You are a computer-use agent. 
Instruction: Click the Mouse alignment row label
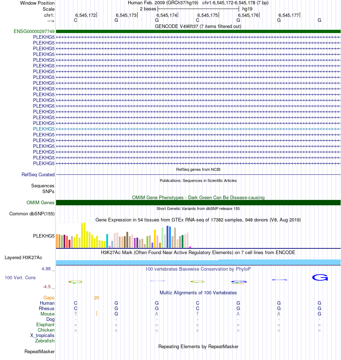[x=47, y=314]
